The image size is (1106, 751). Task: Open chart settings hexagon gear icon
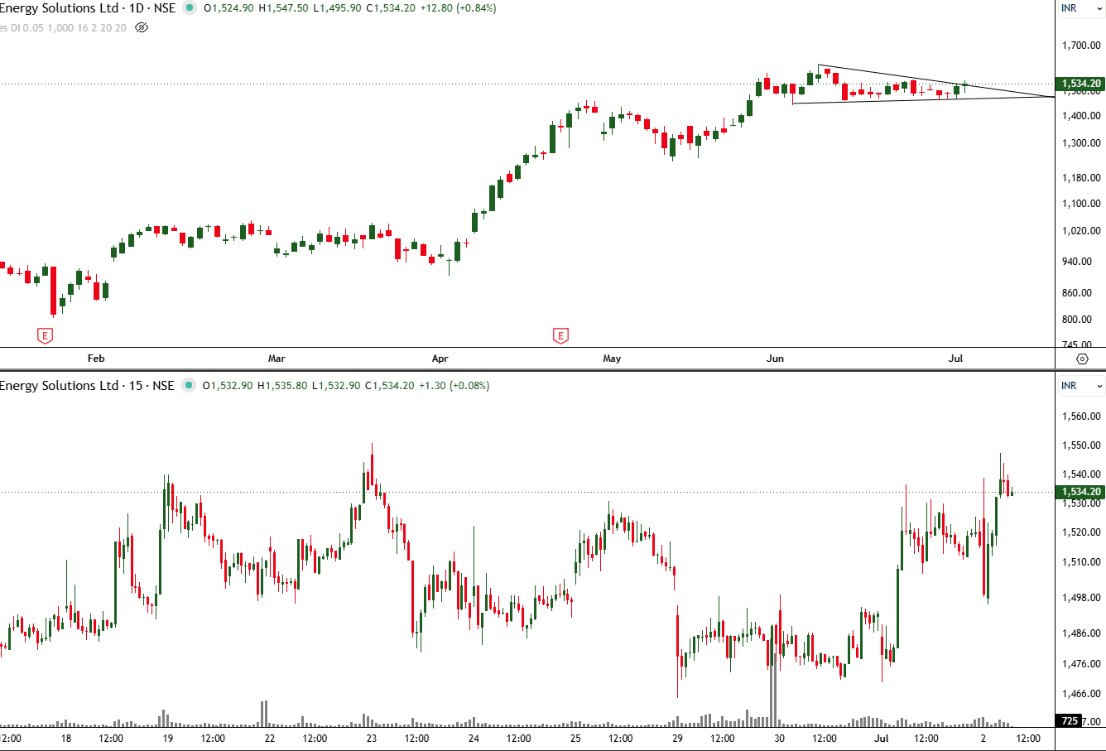coord(1082,359)
